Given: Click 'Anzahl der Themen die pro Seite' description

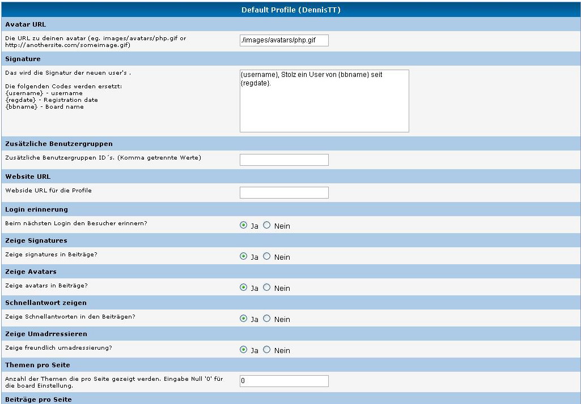Looking at the screenshot, I should point(114,382).
